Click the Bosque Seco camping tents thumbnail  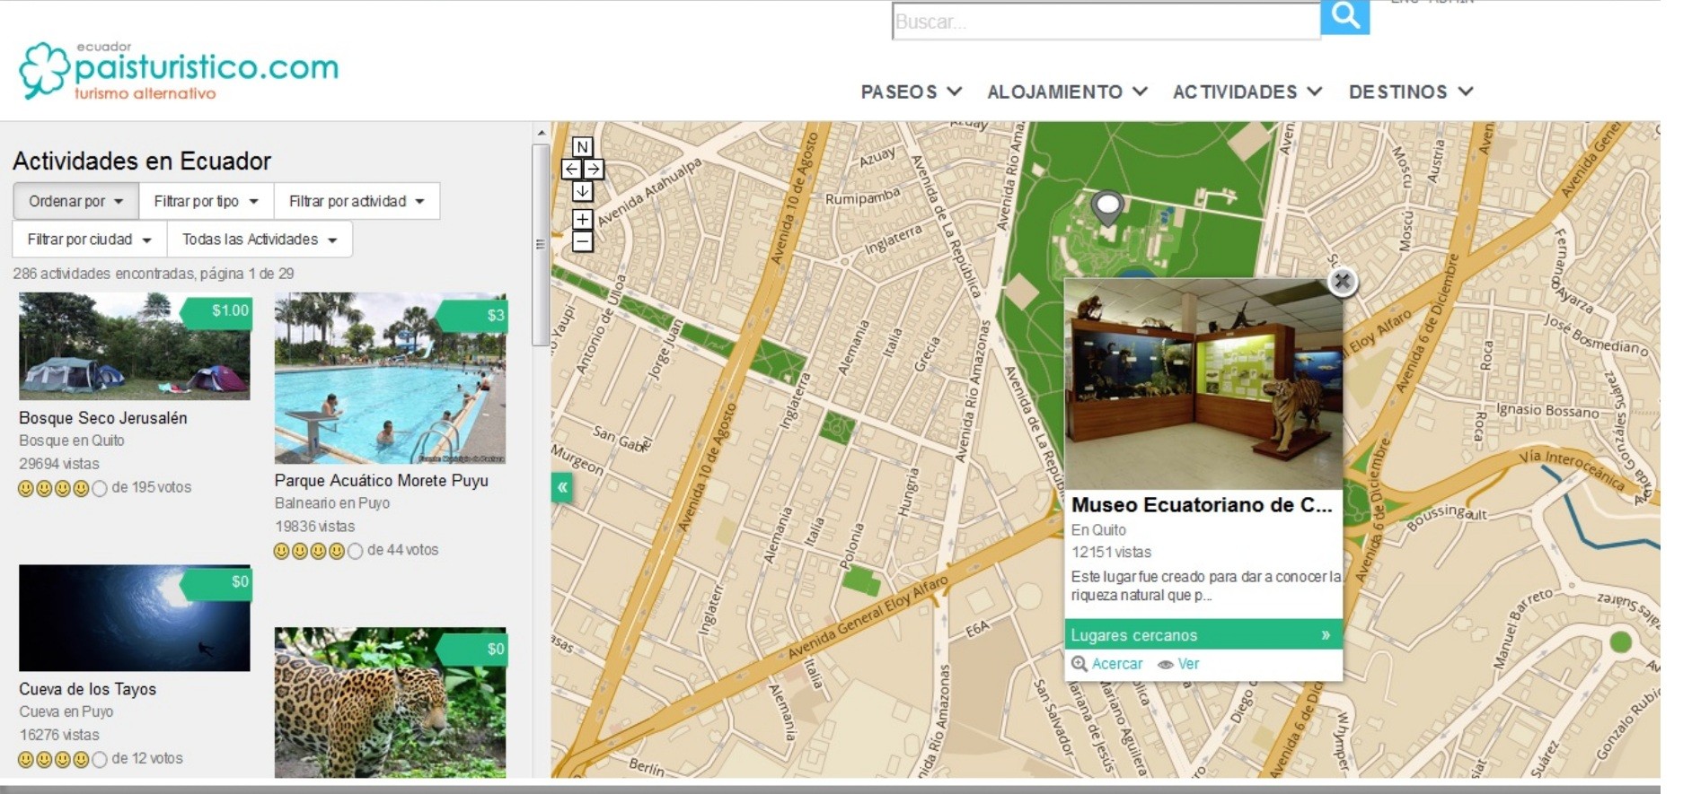pos(135,346)
